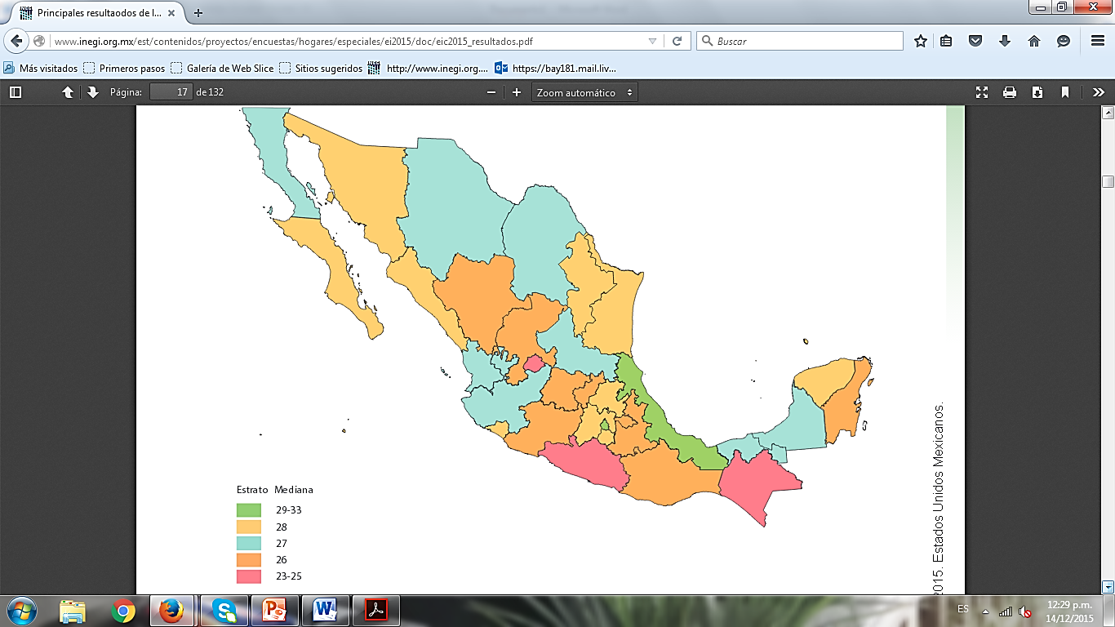Print the PDF document
The height and width of the screenshot is (627, 1115).
(1010, 92)
